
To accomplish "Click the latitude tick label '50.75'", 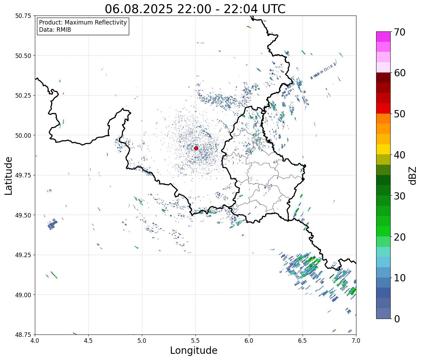I will click(23, 16).
